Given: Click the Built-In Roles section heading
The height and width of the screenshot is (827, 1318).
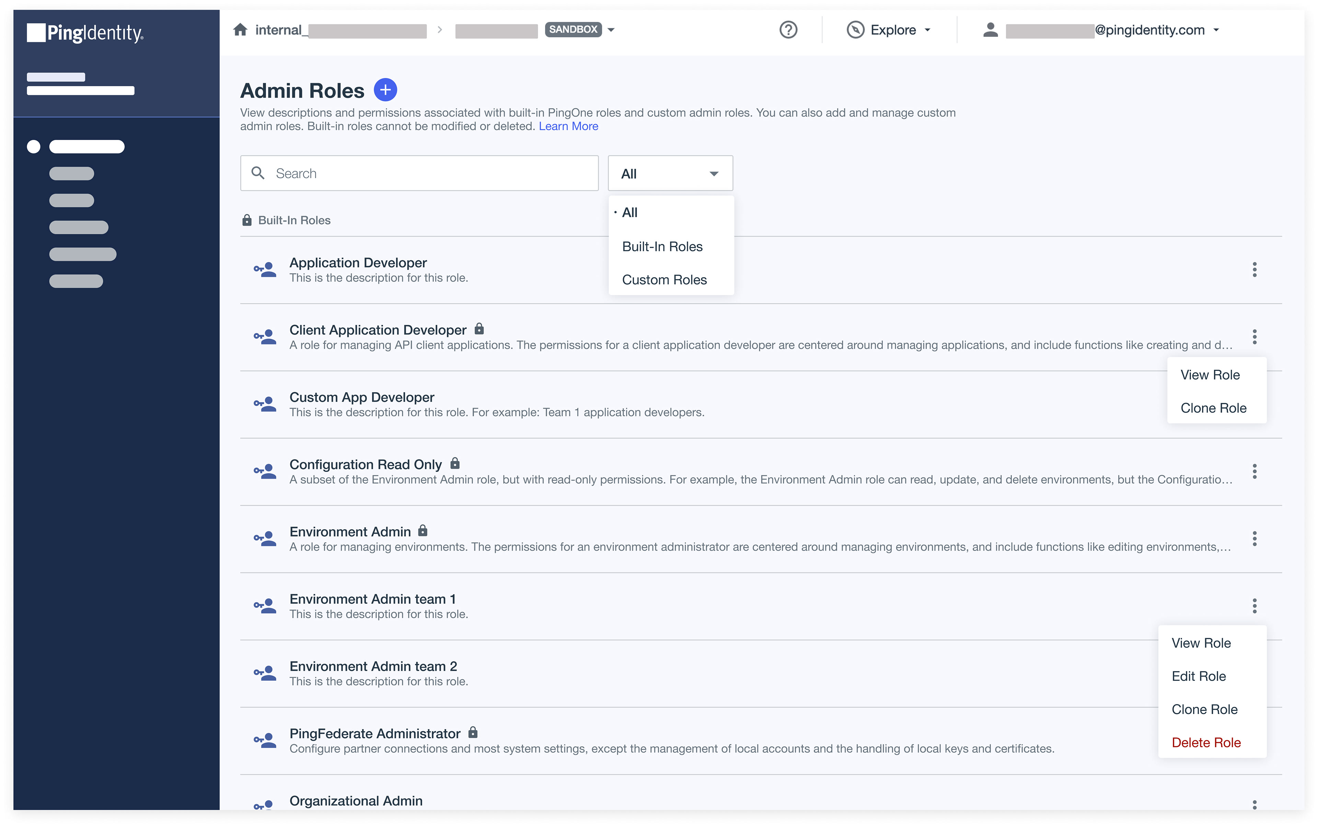Looking at the screenshot, I should [x=294, y=220].
